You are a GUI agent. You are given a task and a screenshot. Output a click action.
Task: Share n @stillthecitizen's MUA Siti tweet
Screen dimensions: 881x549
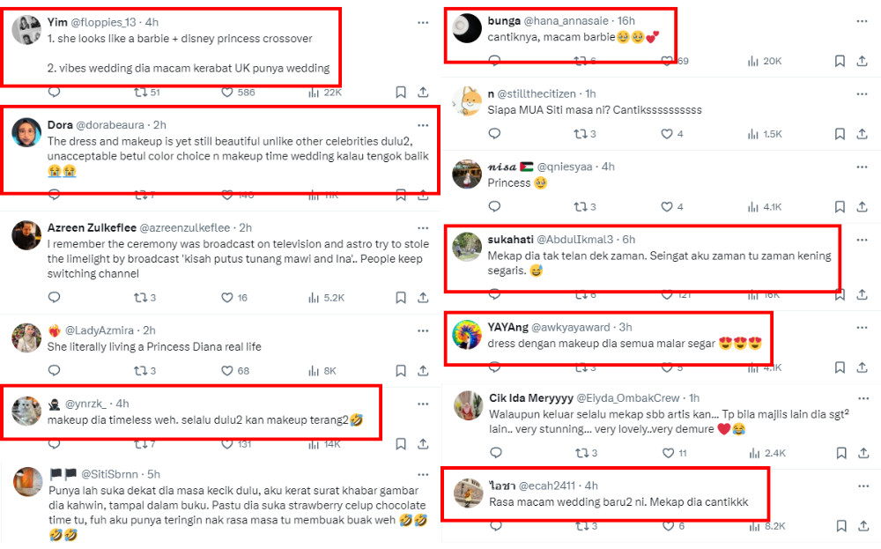point(862,134)
